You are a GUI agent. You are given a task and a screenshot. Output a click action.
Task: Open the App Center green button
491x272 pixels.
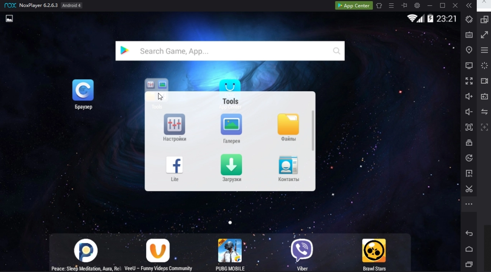click(x=354, y=5)
